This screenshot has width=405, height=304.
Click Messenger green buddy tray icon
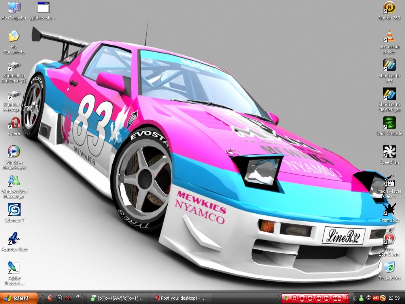[361, 298]
